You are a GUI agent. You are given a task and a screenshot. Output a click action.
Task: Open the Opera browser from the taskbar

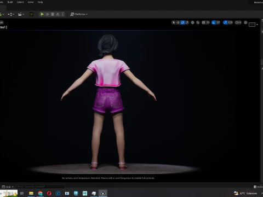[49, 193]
